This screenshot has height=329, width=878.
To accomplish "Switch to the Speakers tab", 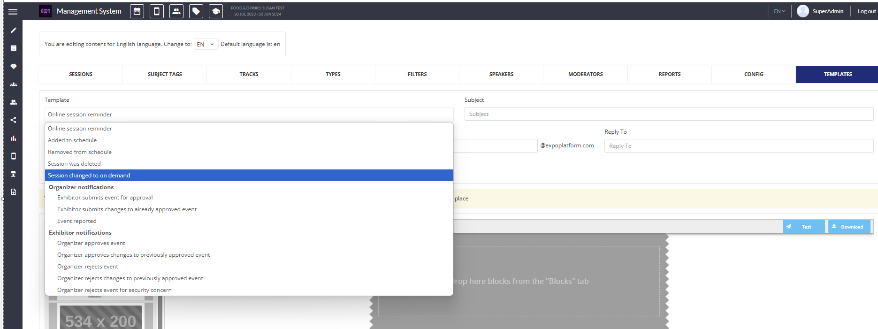I will point(501,74).
